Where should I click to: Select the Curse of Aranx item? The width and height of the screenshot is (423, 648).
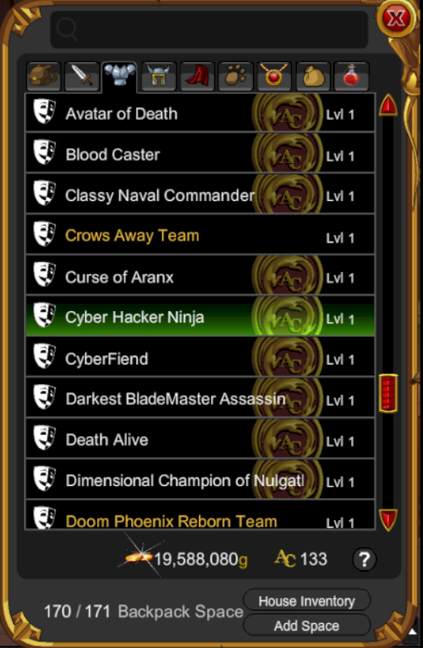coord(200,275)
